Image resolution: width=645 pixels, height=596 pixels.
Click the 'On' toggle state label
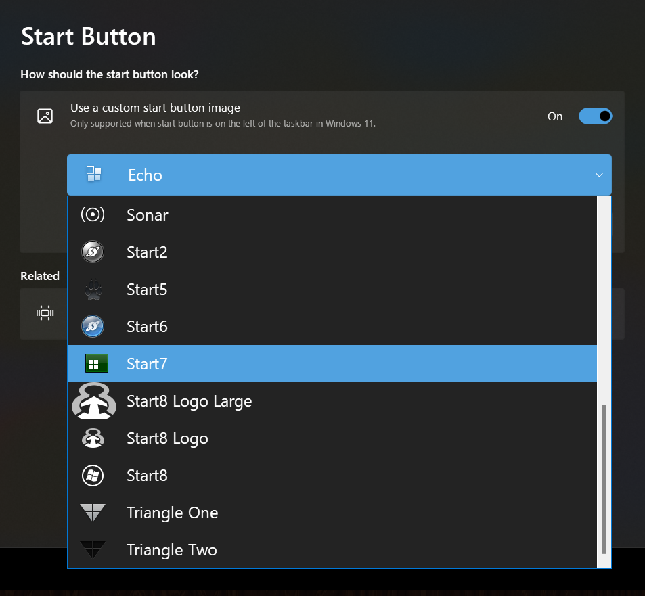tap(555, 117)
